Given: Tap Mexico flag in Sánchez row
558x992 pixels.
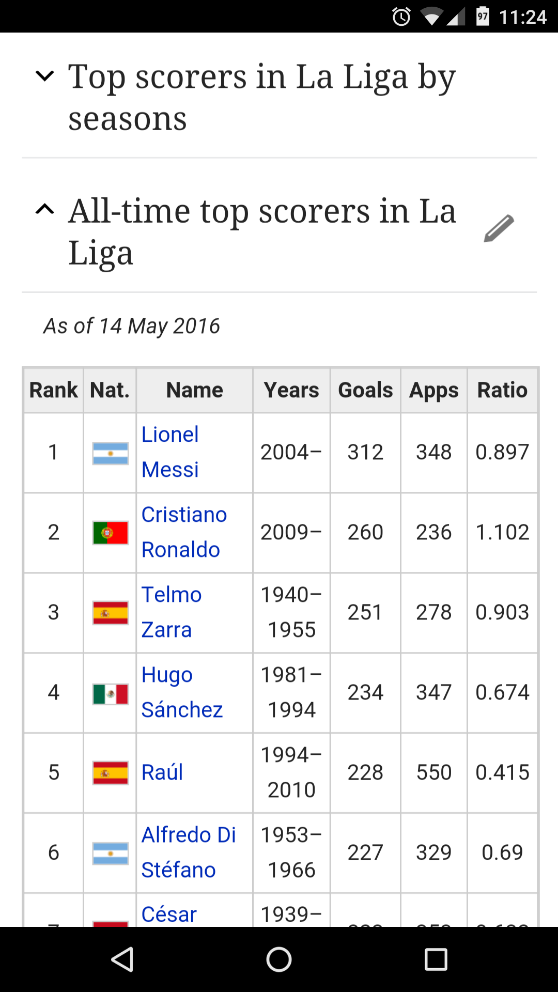Looking at the screenshot, I should coord(110,694).
